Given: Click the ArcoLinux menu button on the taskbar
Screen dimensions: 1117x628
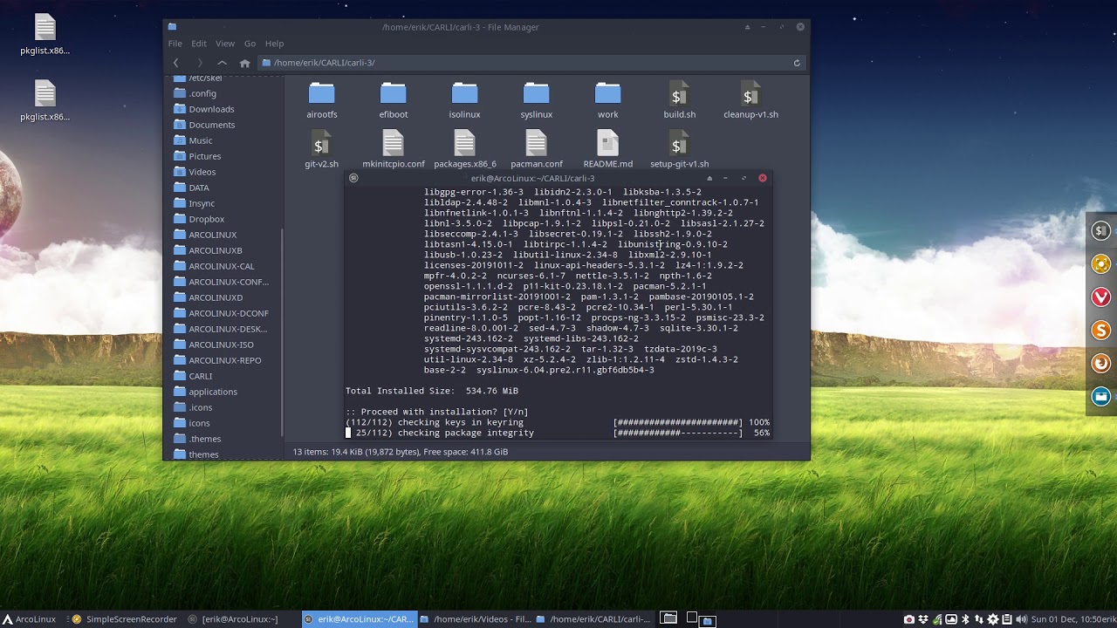Looking at the screenshot, I should [29, 619].
